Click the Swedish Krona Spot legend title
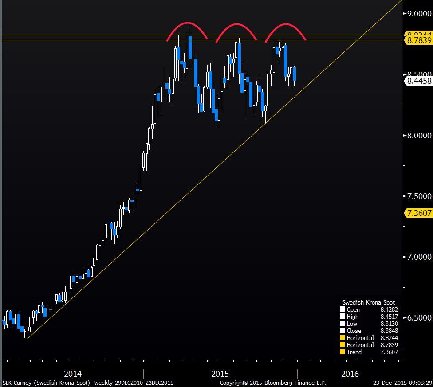 point(368,302)
